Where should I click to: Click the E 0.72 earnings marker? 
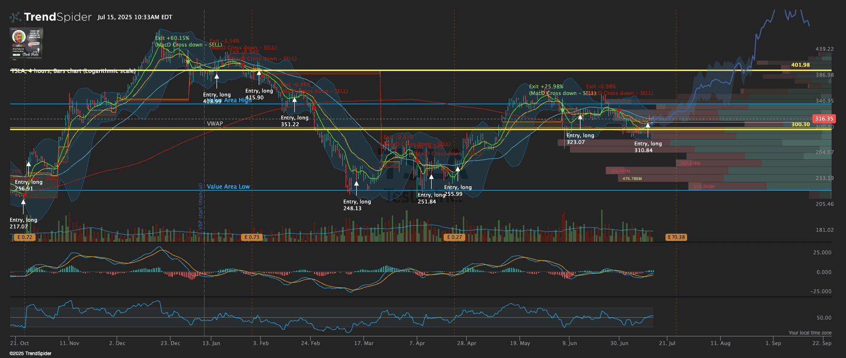(24, 238)
